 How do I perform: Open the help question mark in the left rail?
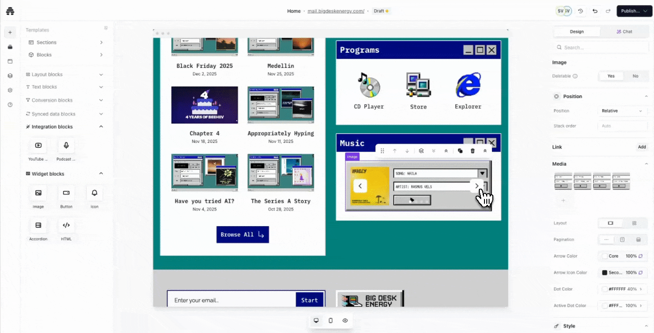point(10,105)
